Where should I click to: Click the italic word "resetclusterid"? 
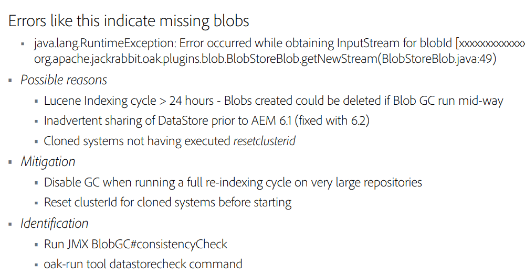point(264,141)
